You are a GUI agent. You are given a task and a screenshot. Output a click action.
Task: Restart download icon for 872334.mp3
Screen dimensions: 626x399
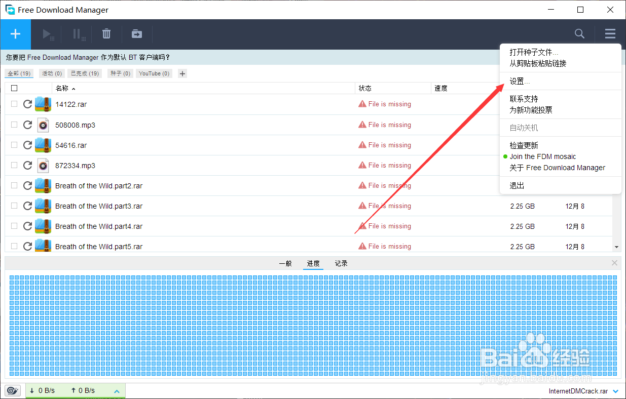(x=28, y=165)
